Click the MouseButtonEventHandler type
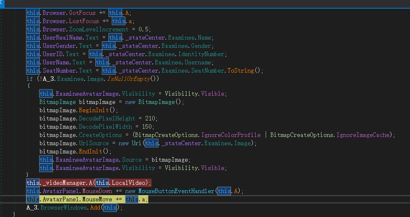This screenshot has height=217, width=410. pos(176,191)
